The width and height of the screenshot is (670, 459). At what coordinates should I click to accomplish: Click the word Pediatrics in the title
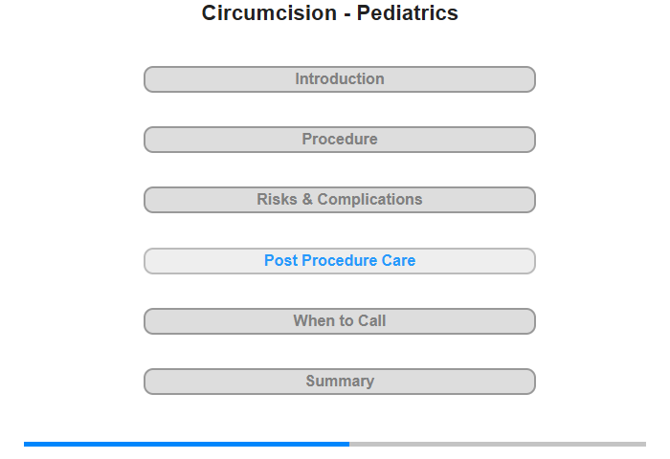[x=408, y=13]
